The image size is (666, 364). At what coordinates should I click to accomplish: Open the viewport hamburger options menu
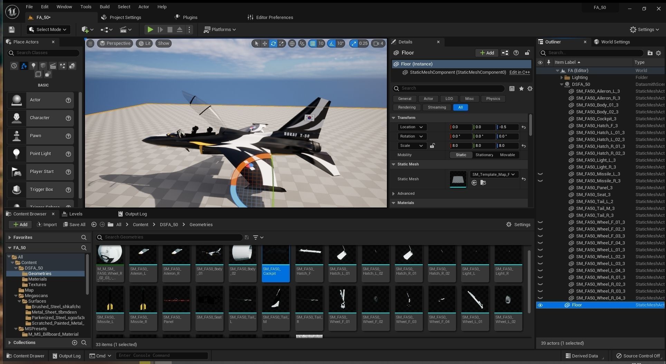tap(90, 43)
